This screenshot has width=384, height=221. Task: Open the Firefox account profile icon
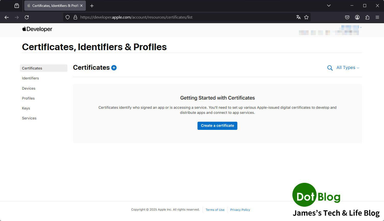pos(357,17)
